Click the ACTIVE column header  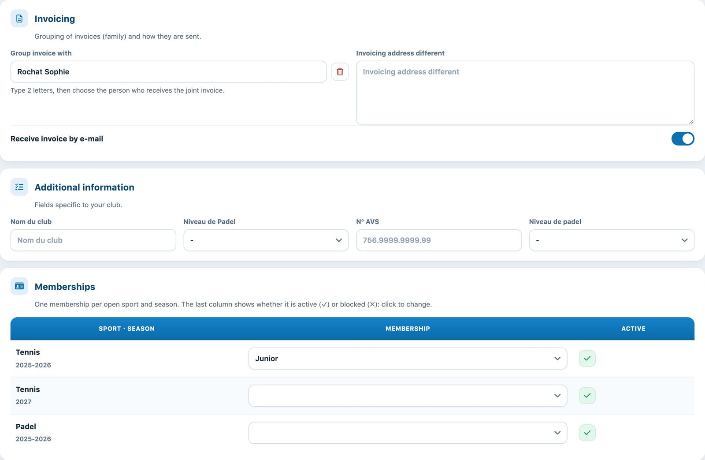[x=633, y=329]
